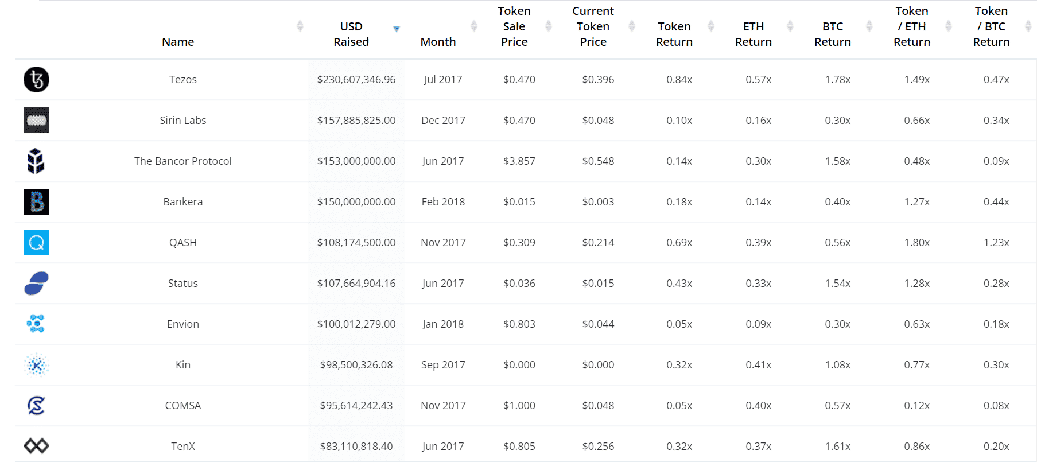Click the 0.84x token return value
This screenshot has height=462, width=1037.
point(679,80)
